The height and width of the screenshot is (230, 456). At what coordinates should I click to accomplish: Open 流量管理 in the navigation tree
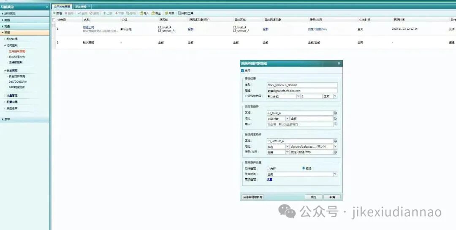12,95
